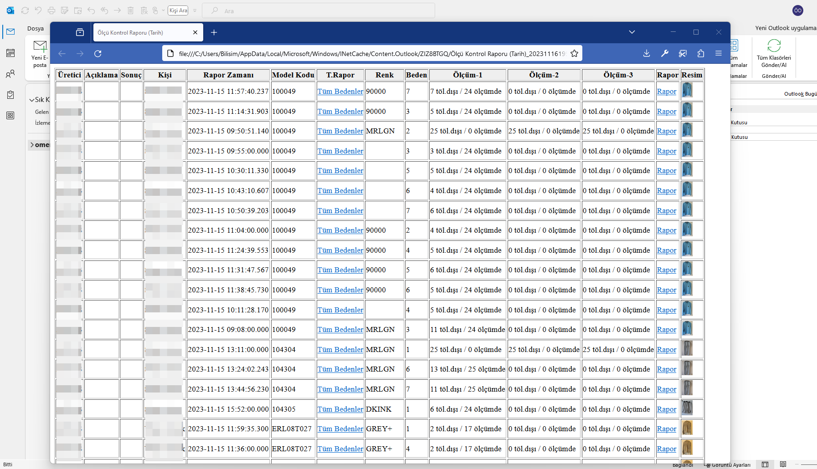Open Rapor link for 11:36:00.000 row

(667, 449)
